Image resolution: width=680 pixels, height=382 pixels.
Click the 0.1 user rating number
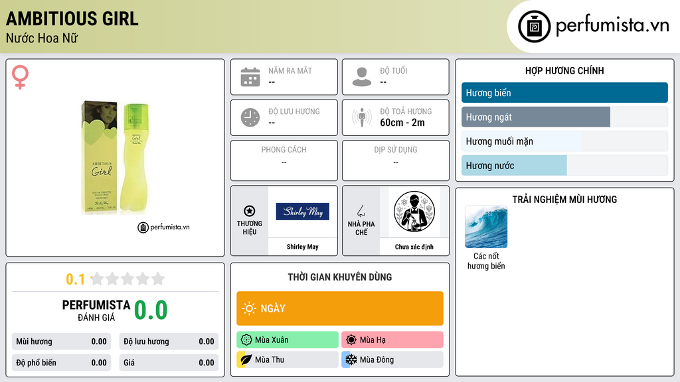click(x=75, y=279)
